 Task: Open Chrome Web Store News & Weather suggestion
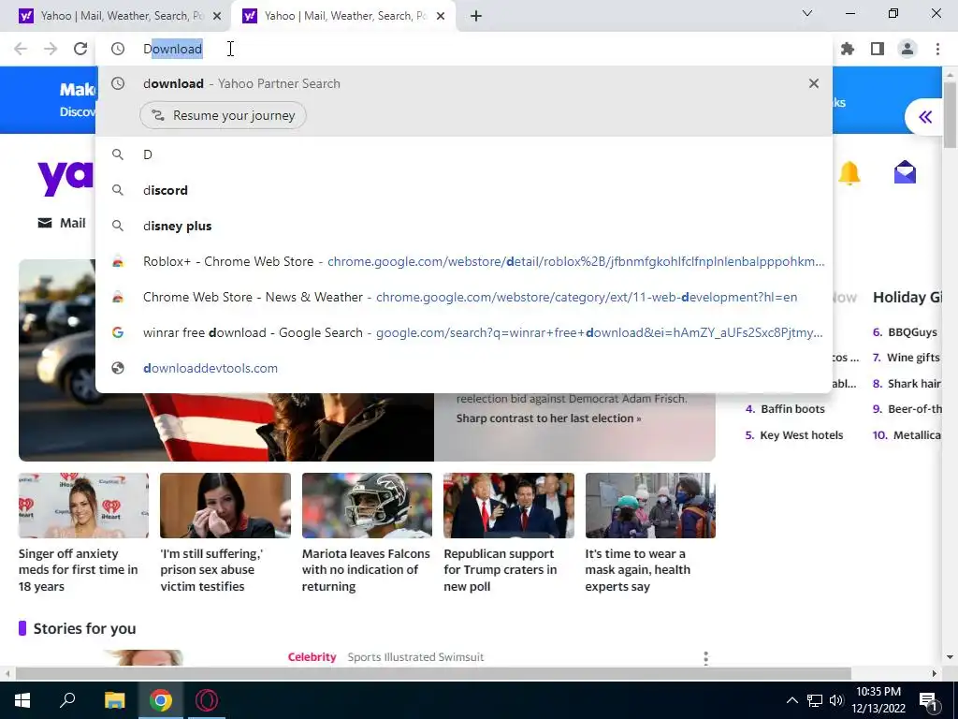(464, 297)
